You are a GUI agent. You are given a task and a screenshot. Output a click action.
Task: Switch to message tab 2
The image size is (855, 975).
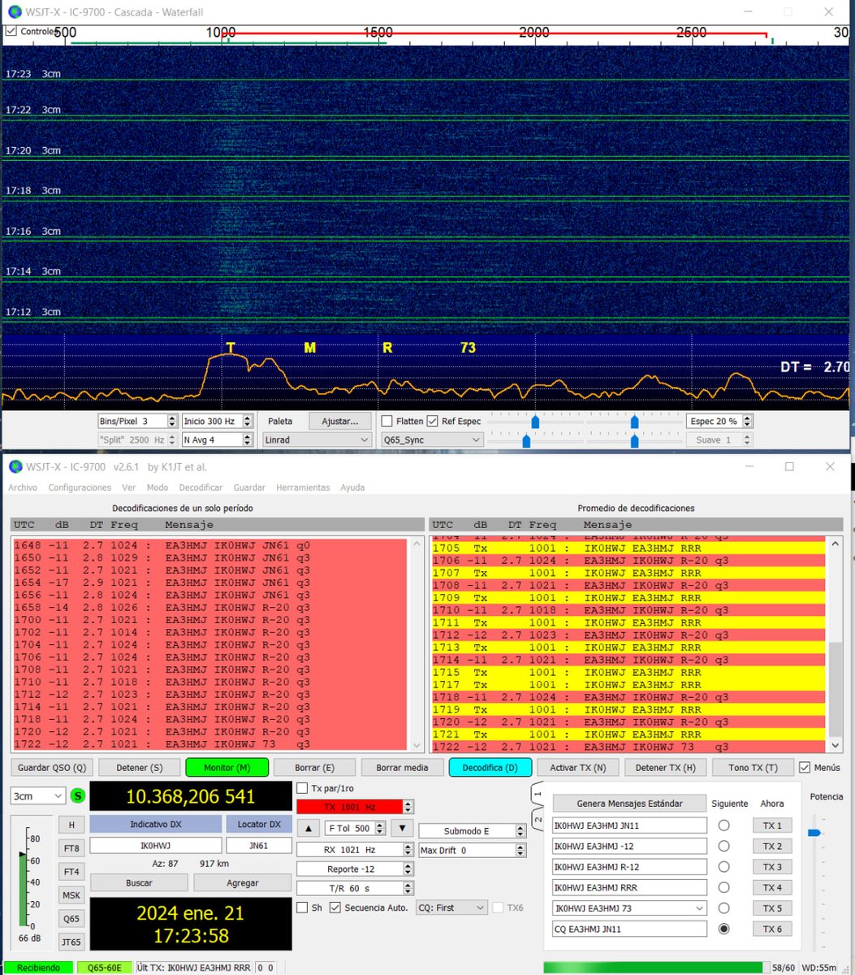click(537, 819)
